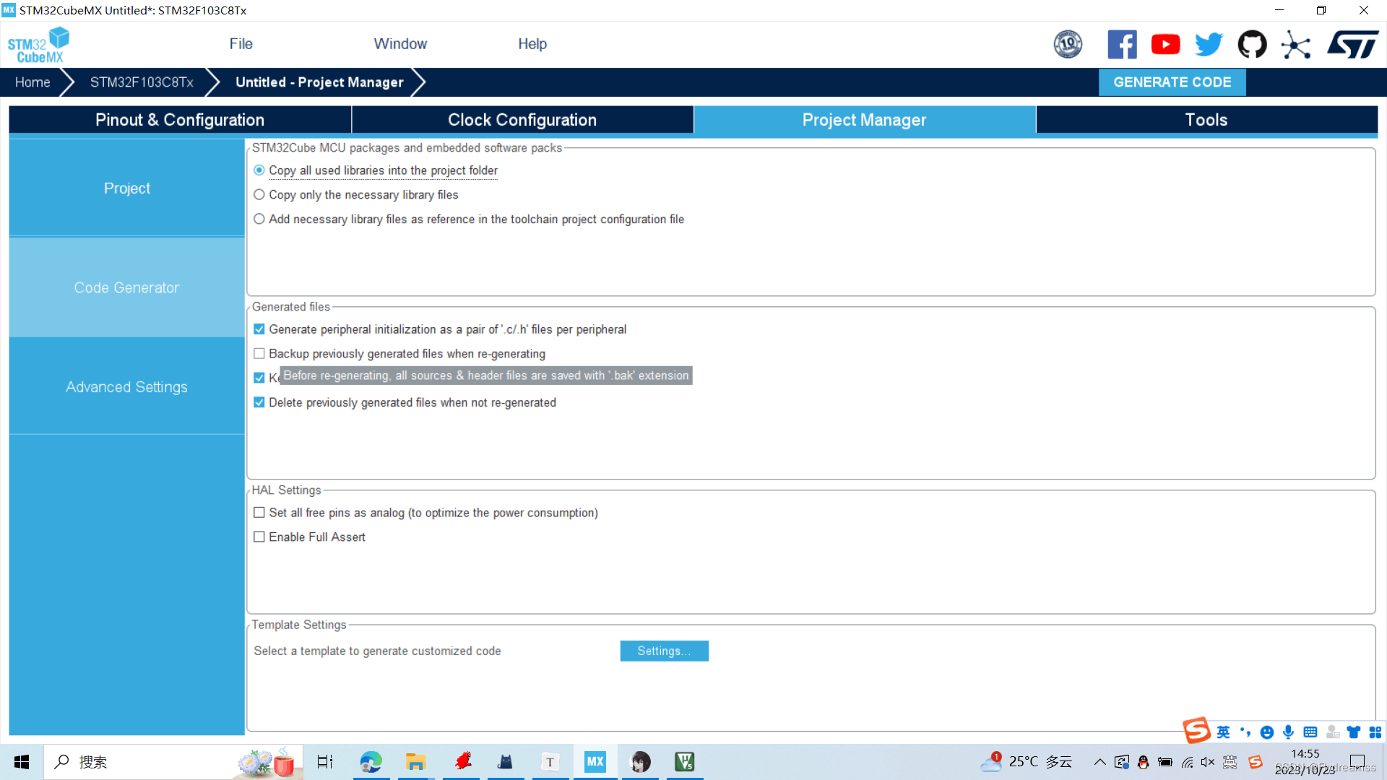Open the File menu
Viewport: 1387px width, 780px height.
click(241, 44)
